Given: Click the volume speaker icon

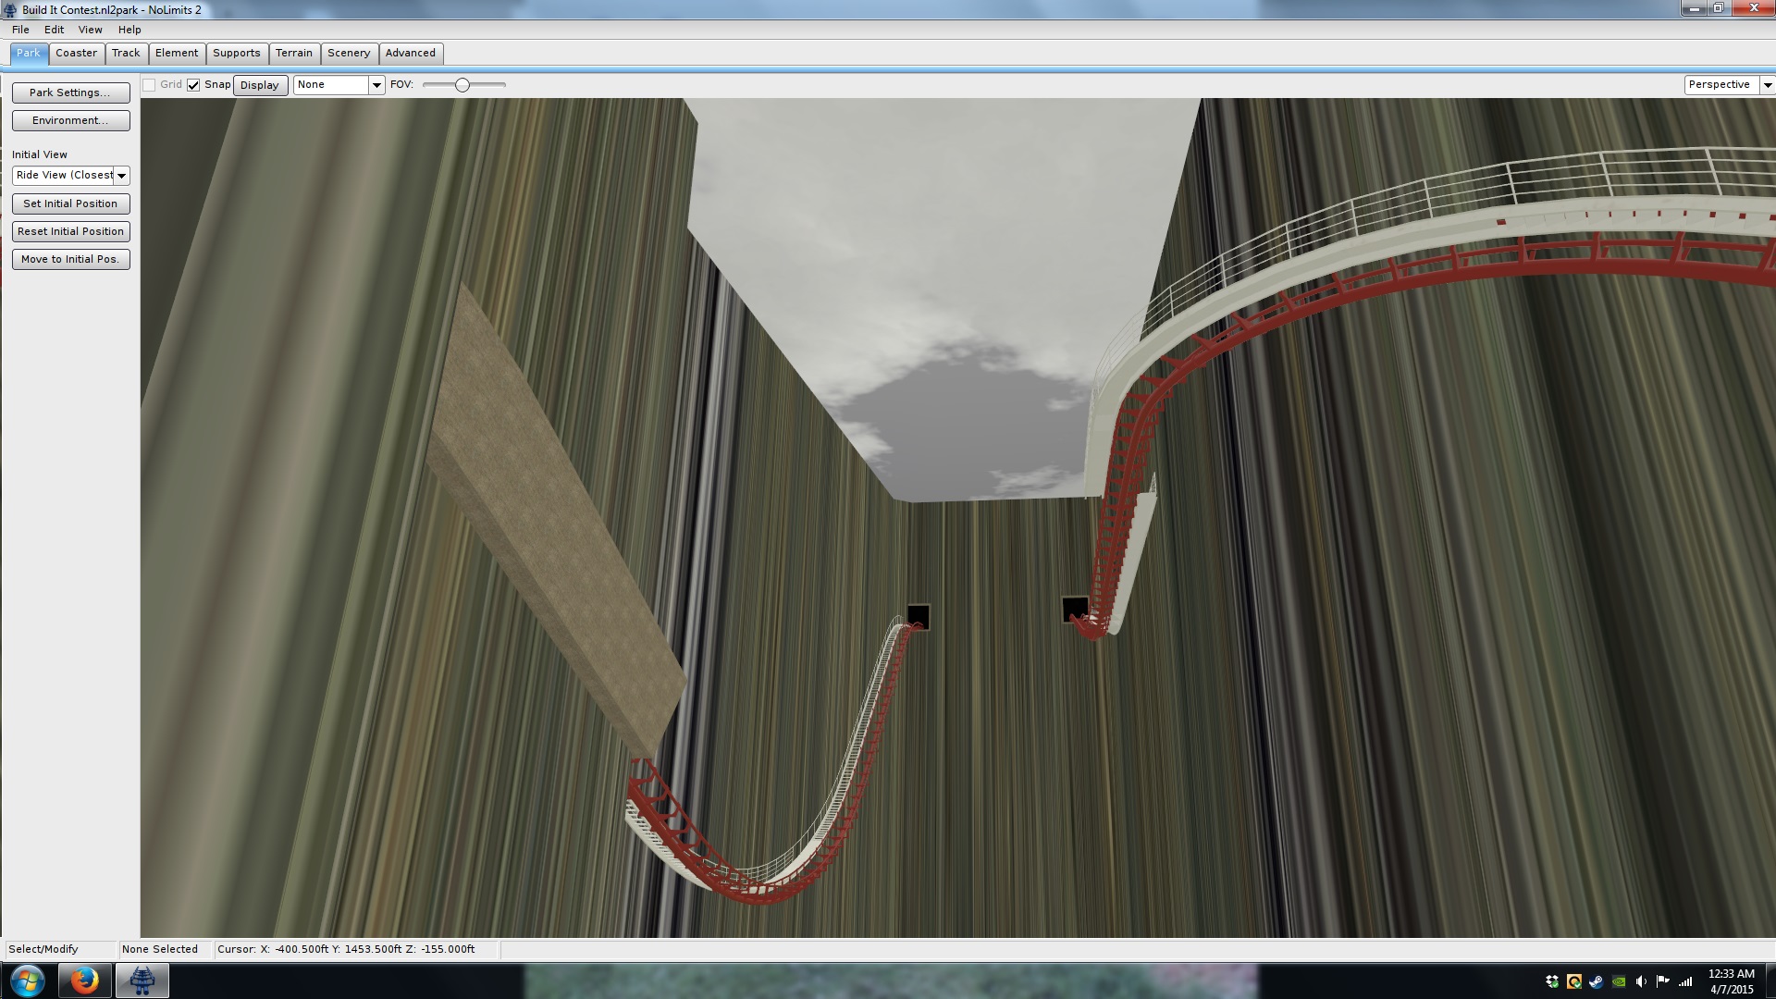Looking at the screenshot, I should (x=1641, y=981).
